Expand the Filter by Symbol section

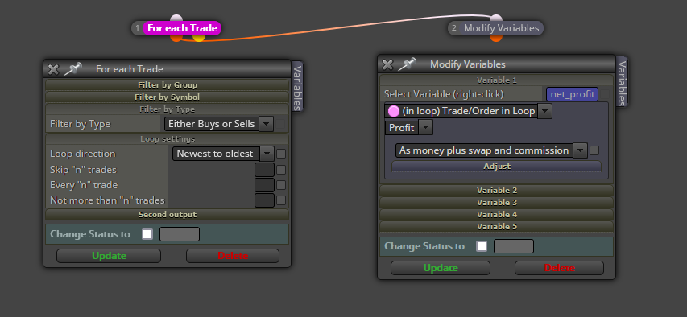click(168, 97)
